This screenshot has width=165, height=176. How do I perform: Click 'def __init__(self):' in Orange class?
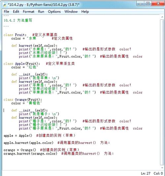pyautogui.click(x=29, y=110)
